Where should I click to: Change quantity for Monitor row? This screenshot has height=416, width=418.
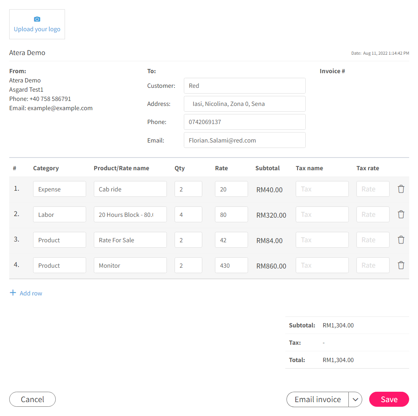pyautogui.click(x=188, y=265)
